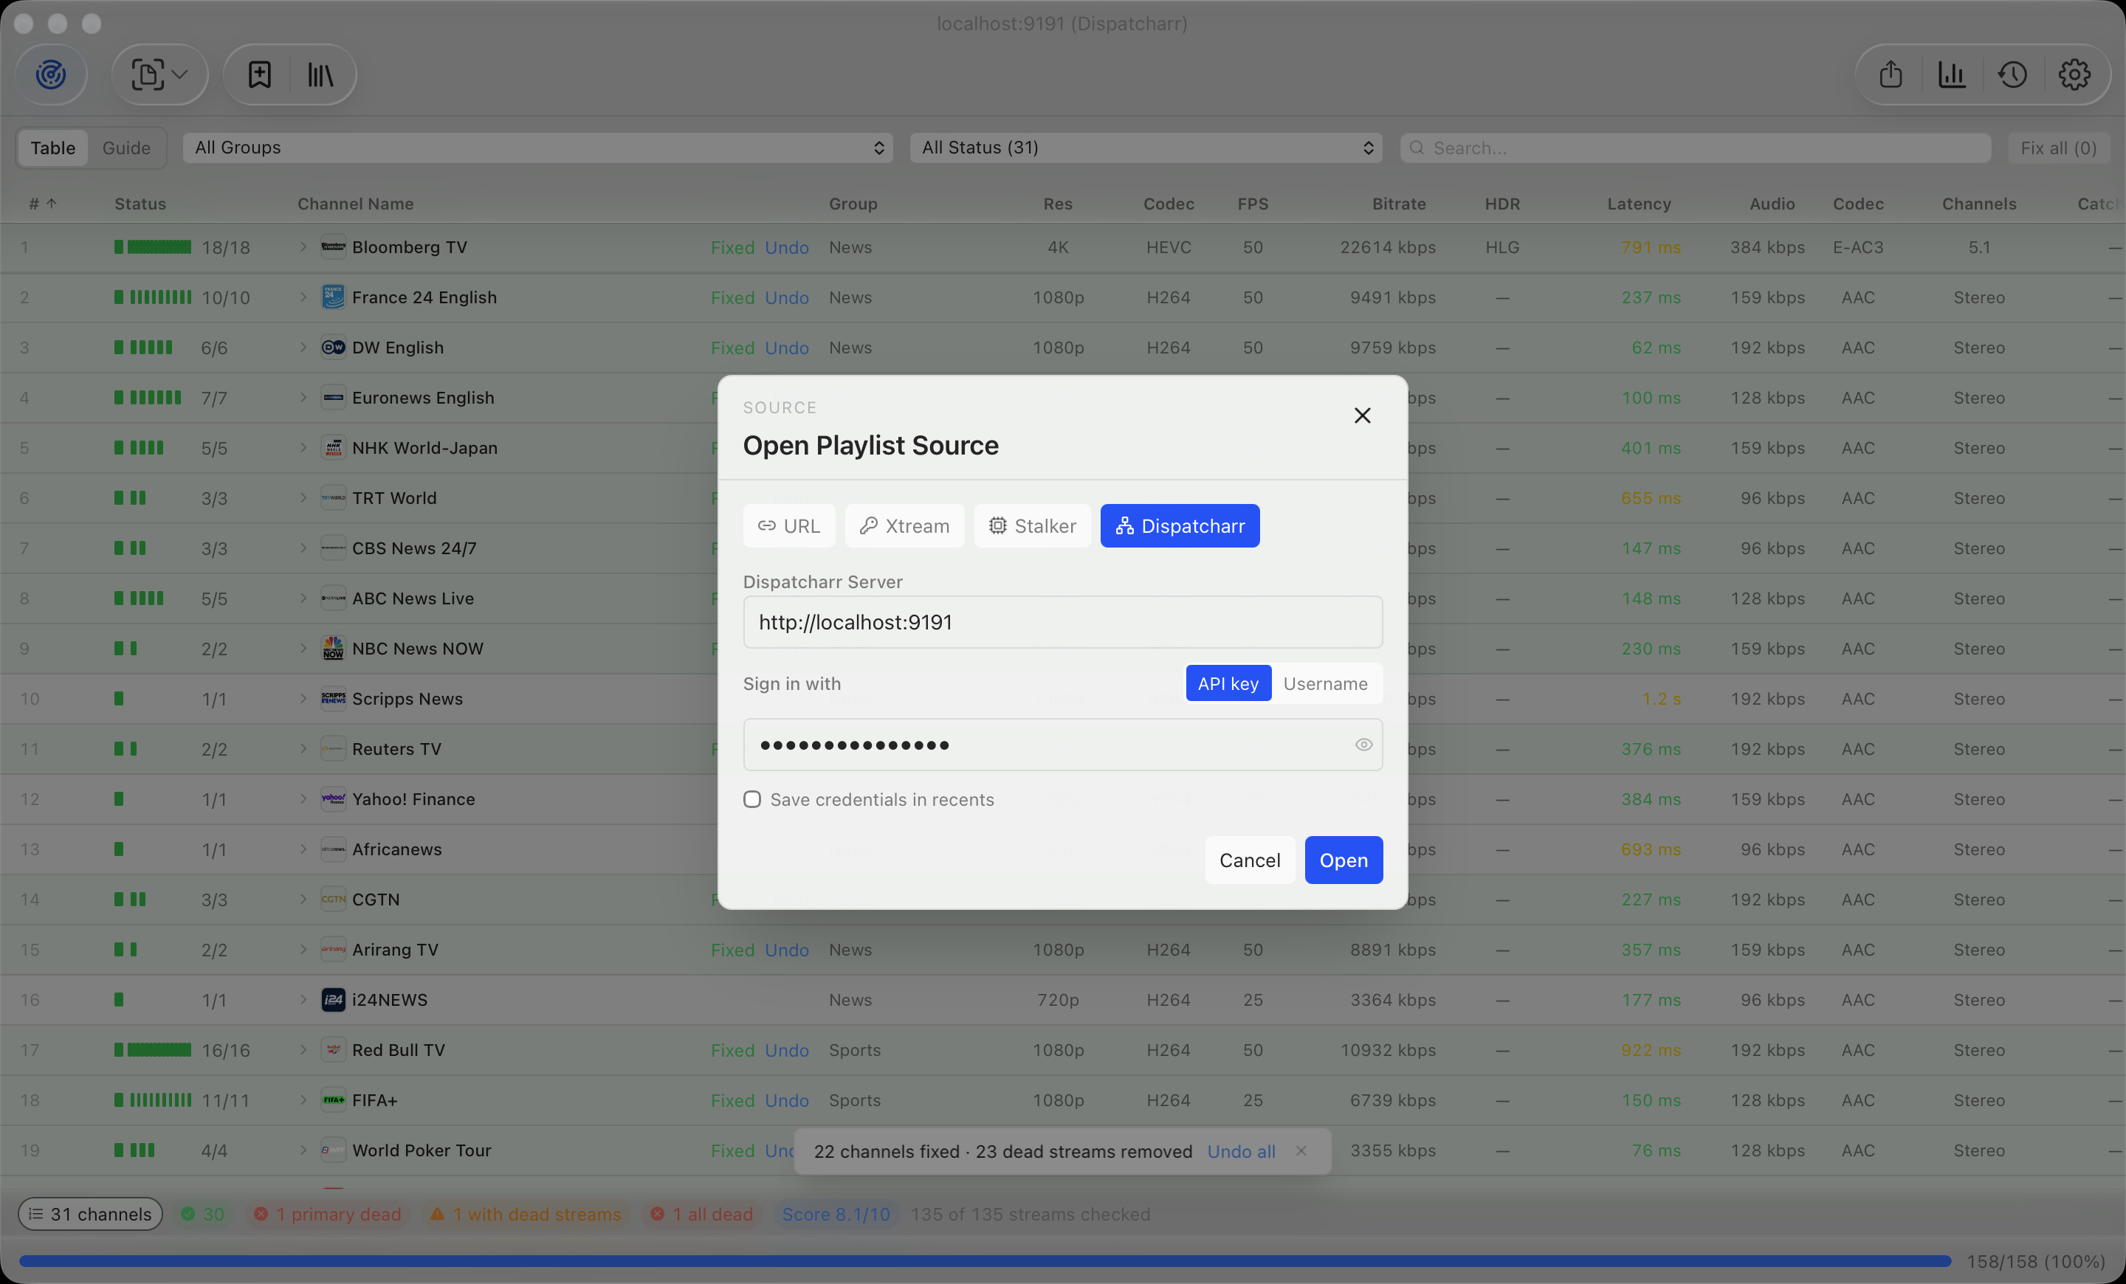Click the Open button

(1344, 860)
